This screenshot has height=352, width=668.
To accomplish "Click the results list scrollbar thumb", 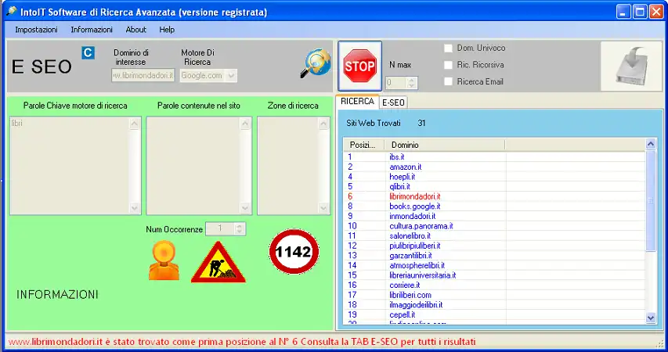I will (x=651, y=200).
